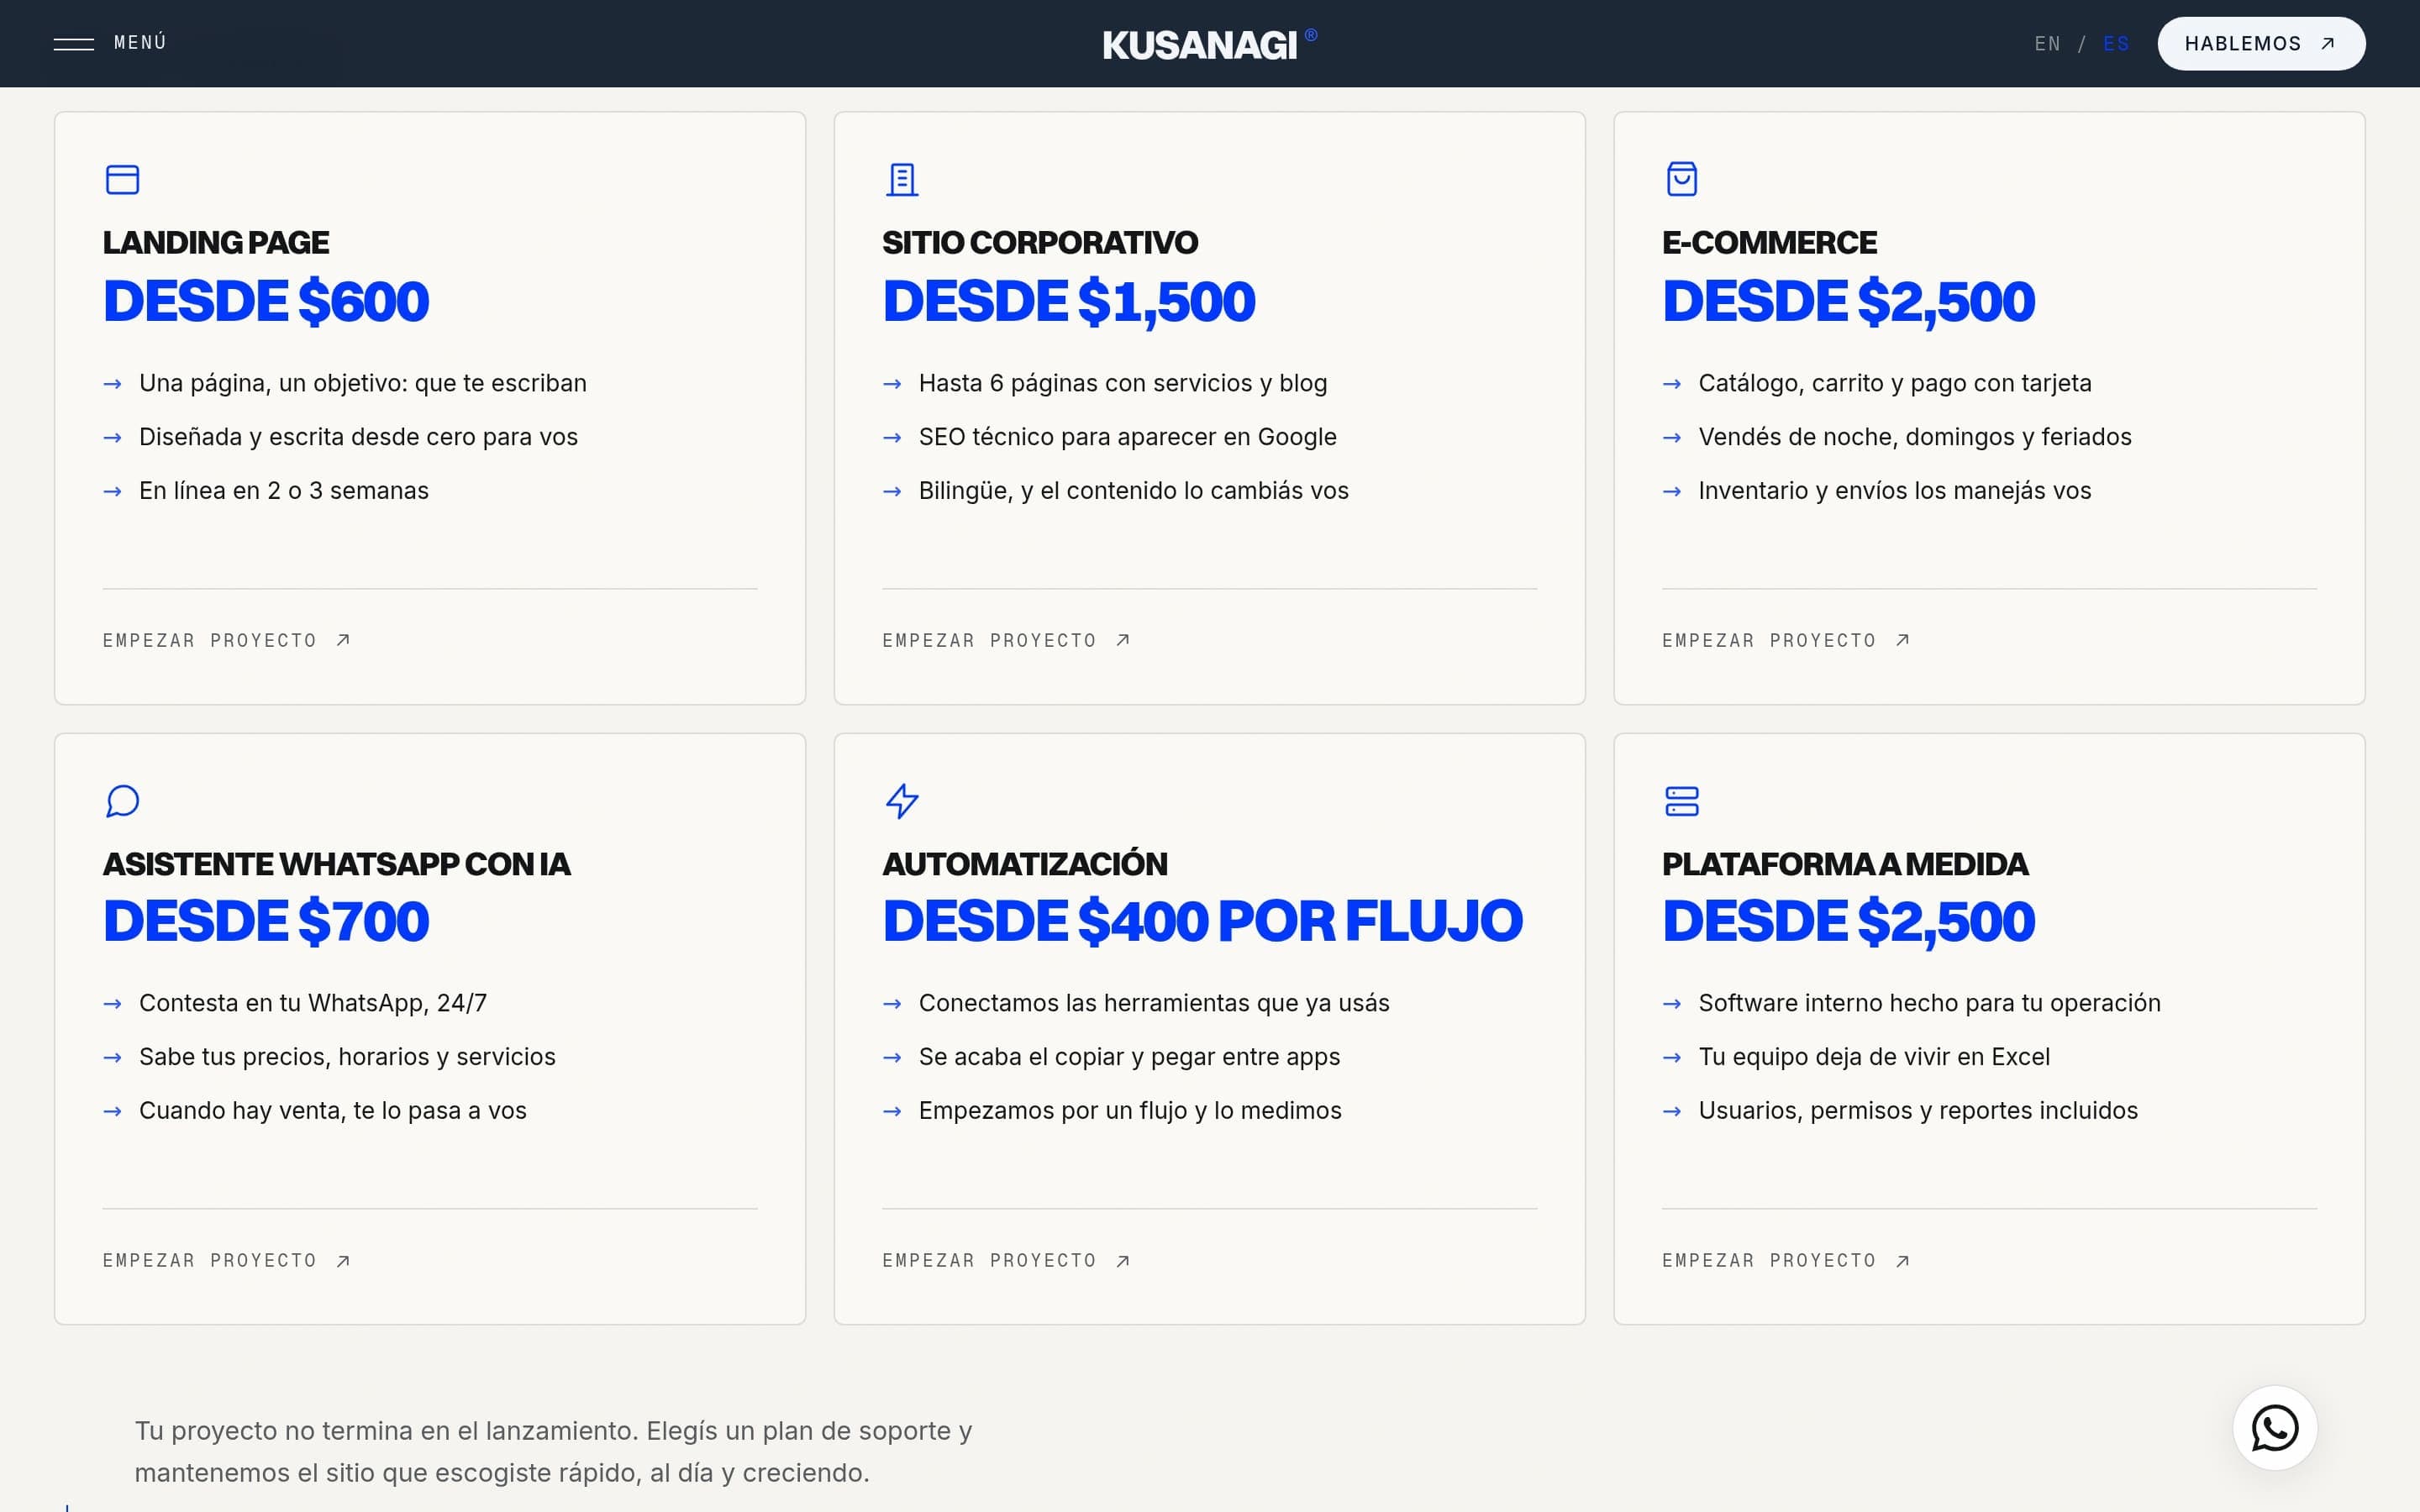Image resolution: width=2420 pixels, height=1512 pixels.
Task: Click the arrow icon in HABLEMOS button
Action: click(x=2327, y=44)
